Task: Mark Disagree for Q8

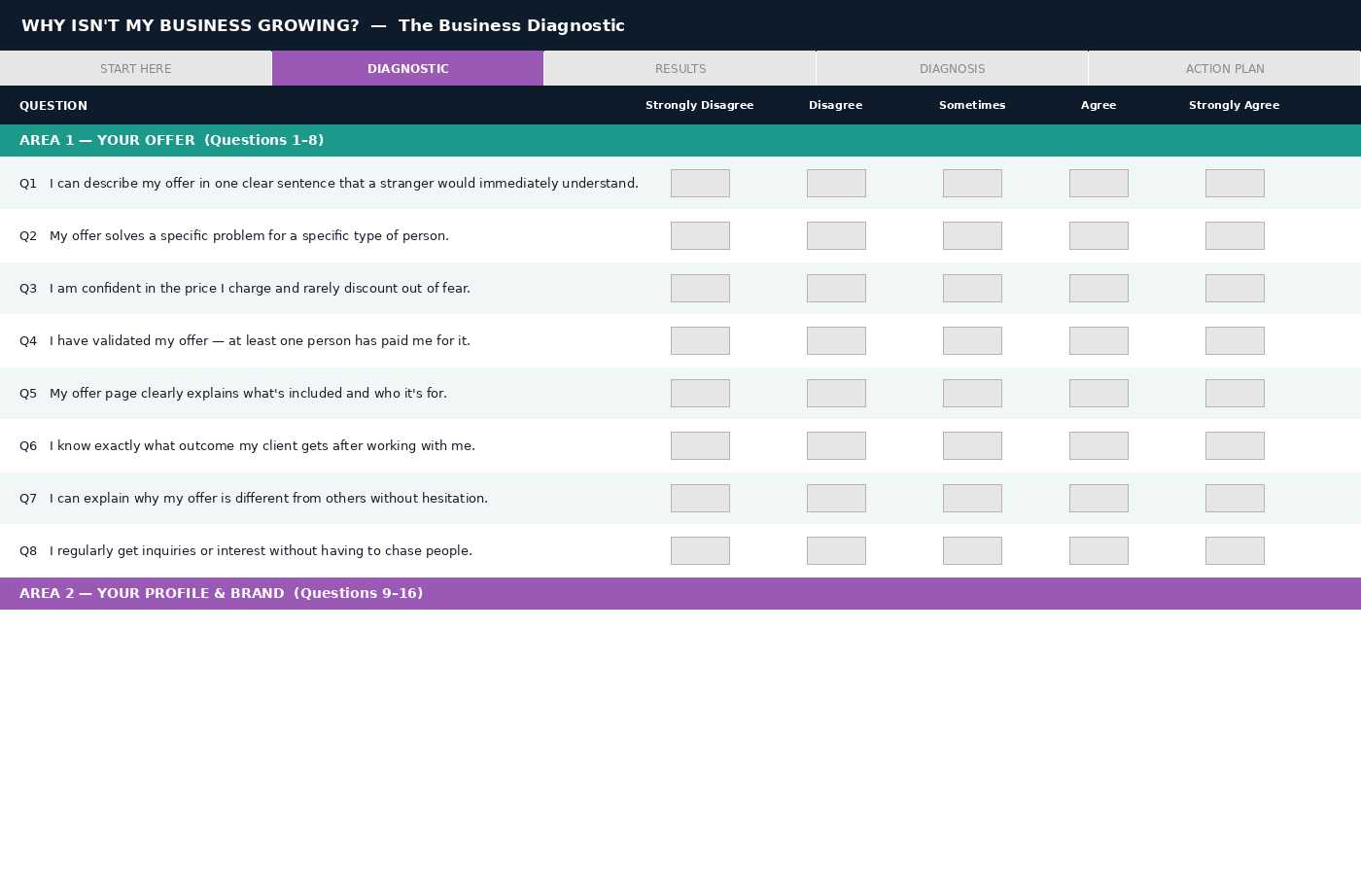Action: (836, 550)
